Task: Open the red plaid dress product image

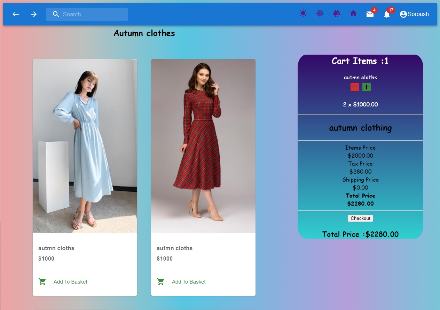Action: (203, 145)
